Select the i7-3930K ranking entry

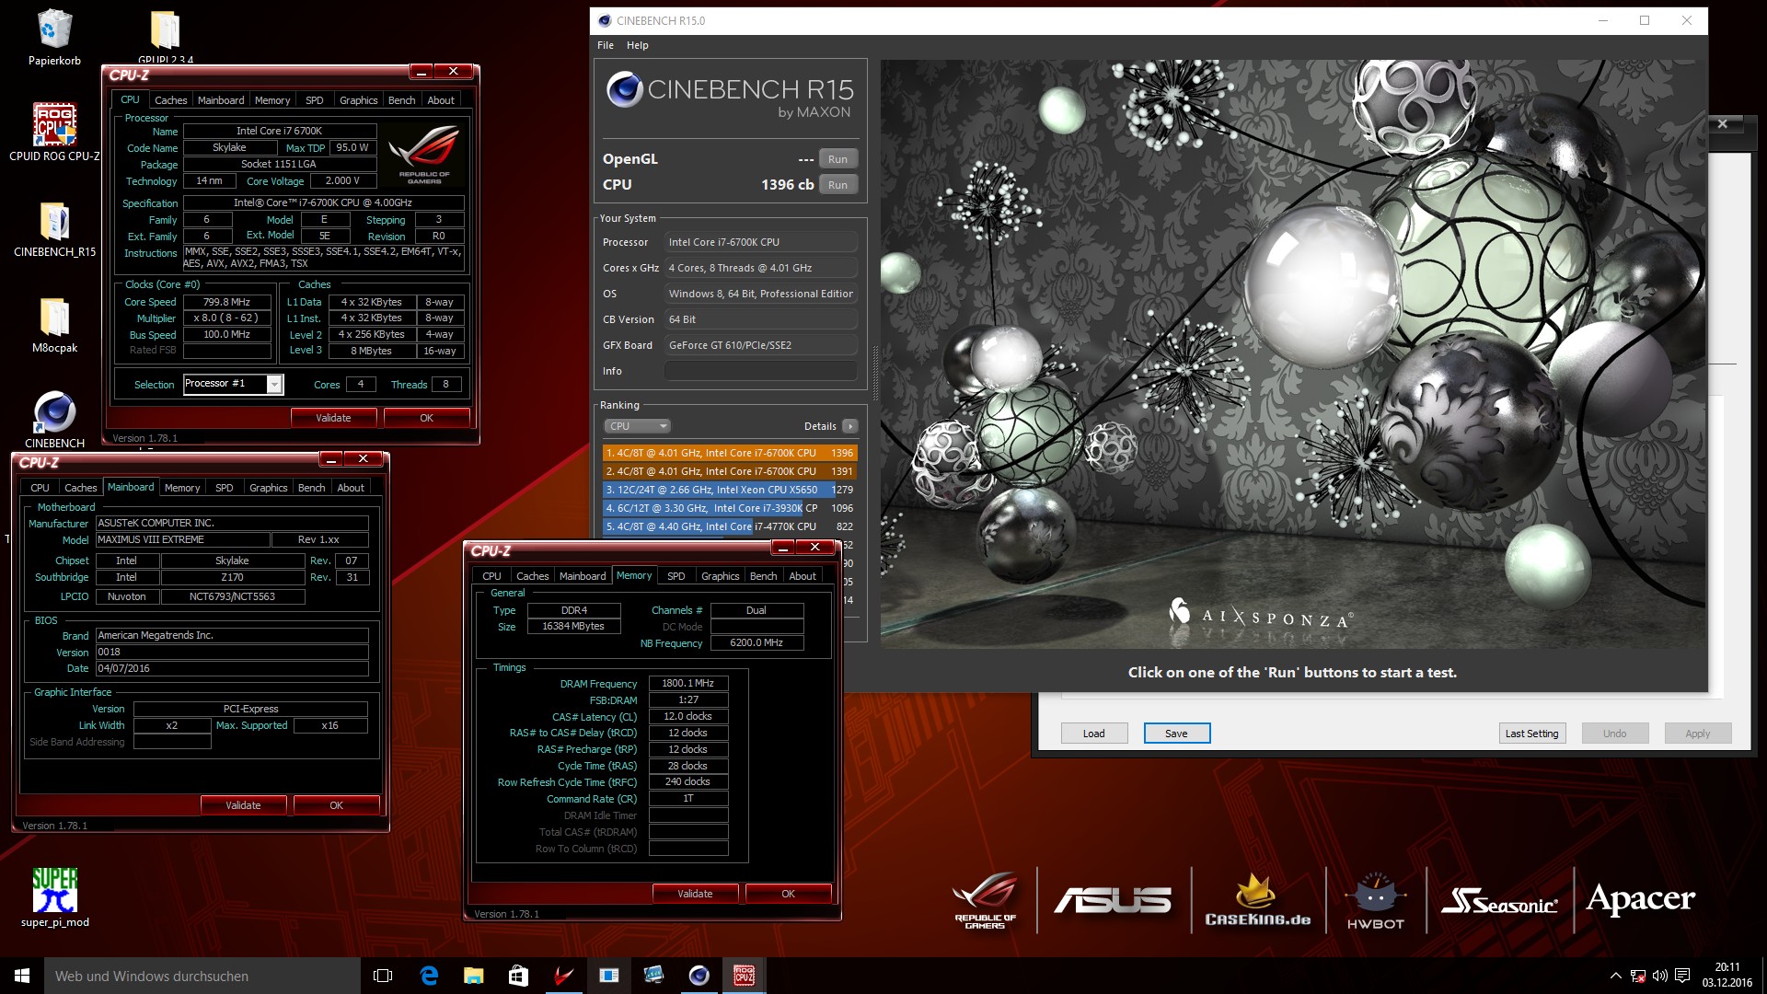(x=730, y=508)
